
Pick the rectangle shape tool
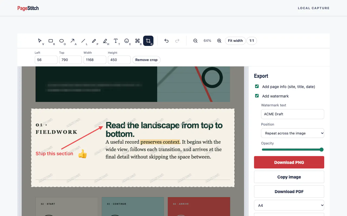(x=51, y=41)
